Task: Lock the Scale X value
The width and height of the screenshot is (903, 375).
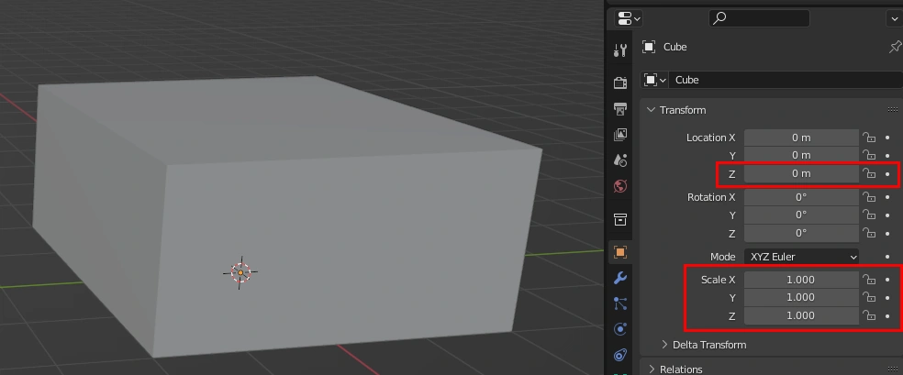Action: coord(868,280)
